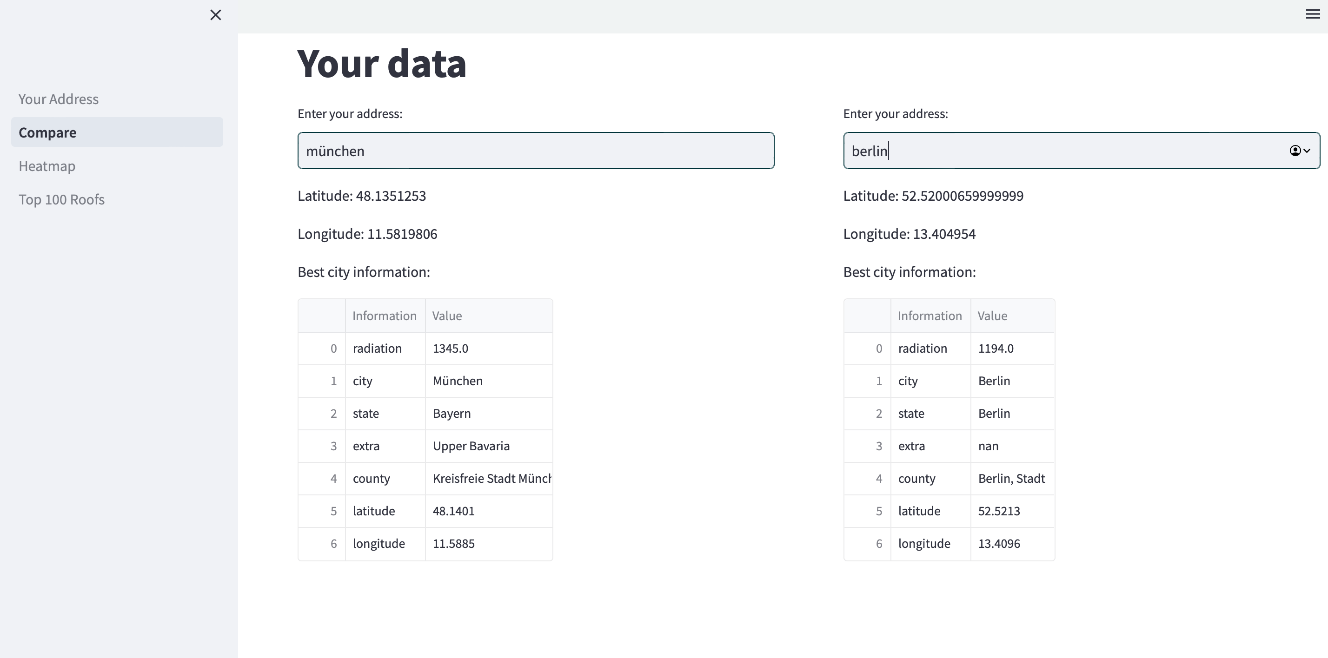This screenshot has width=1328, height=658.
Task: Navigate to Top 100 Roofs
Action: (x=61, y=199)
